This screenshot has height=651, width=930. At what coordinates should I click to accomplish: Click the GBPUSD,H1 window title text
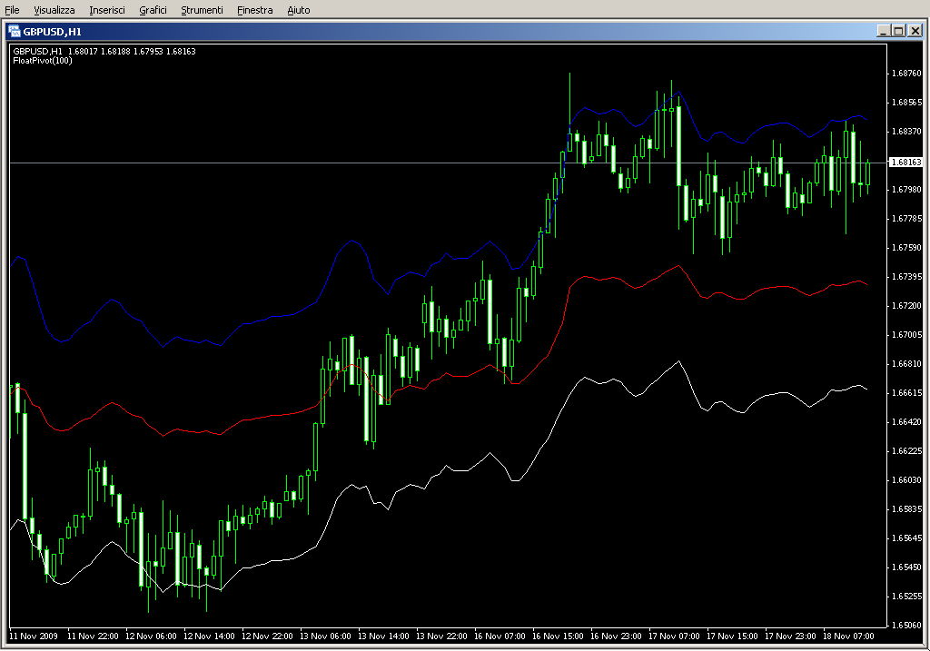click(52, 32)
